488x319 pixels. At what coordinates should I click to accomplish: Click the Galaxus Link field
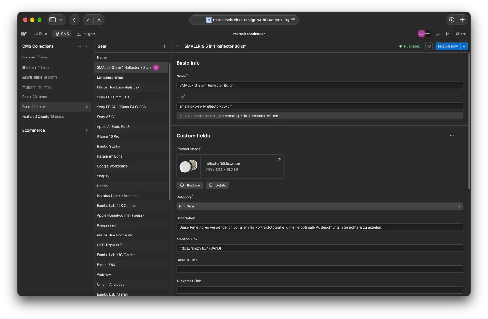(x=319, y=269)
